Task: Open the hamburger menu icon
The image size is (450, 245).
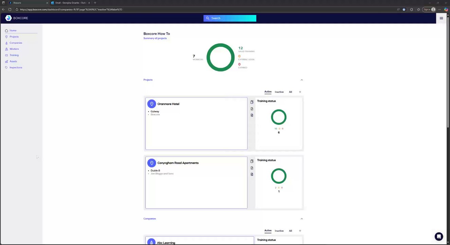Action: 441,18
